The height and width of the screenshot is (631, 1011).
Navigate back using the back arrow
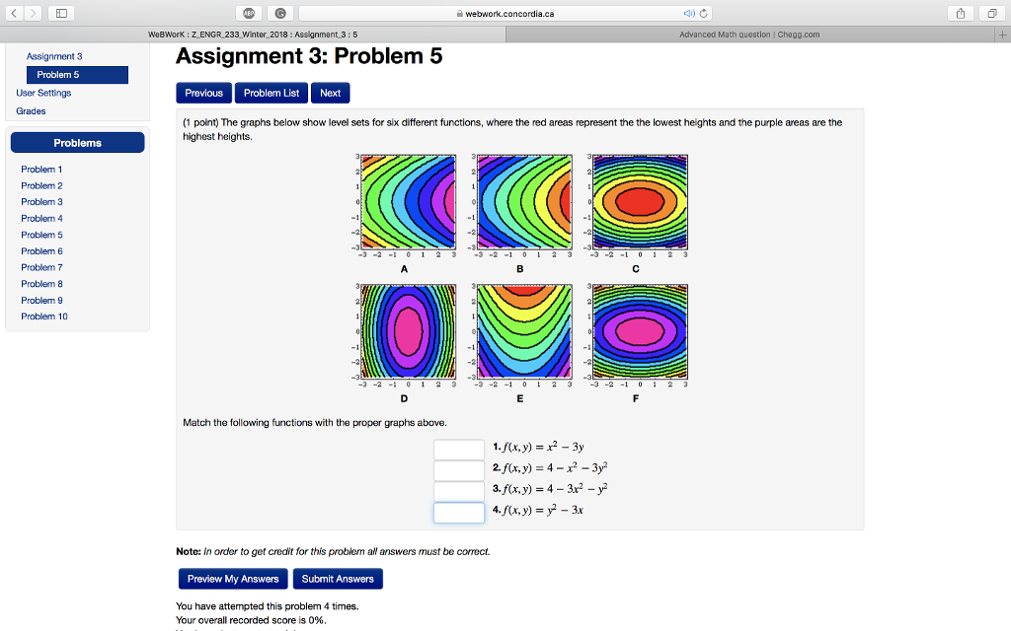[12, 12]
